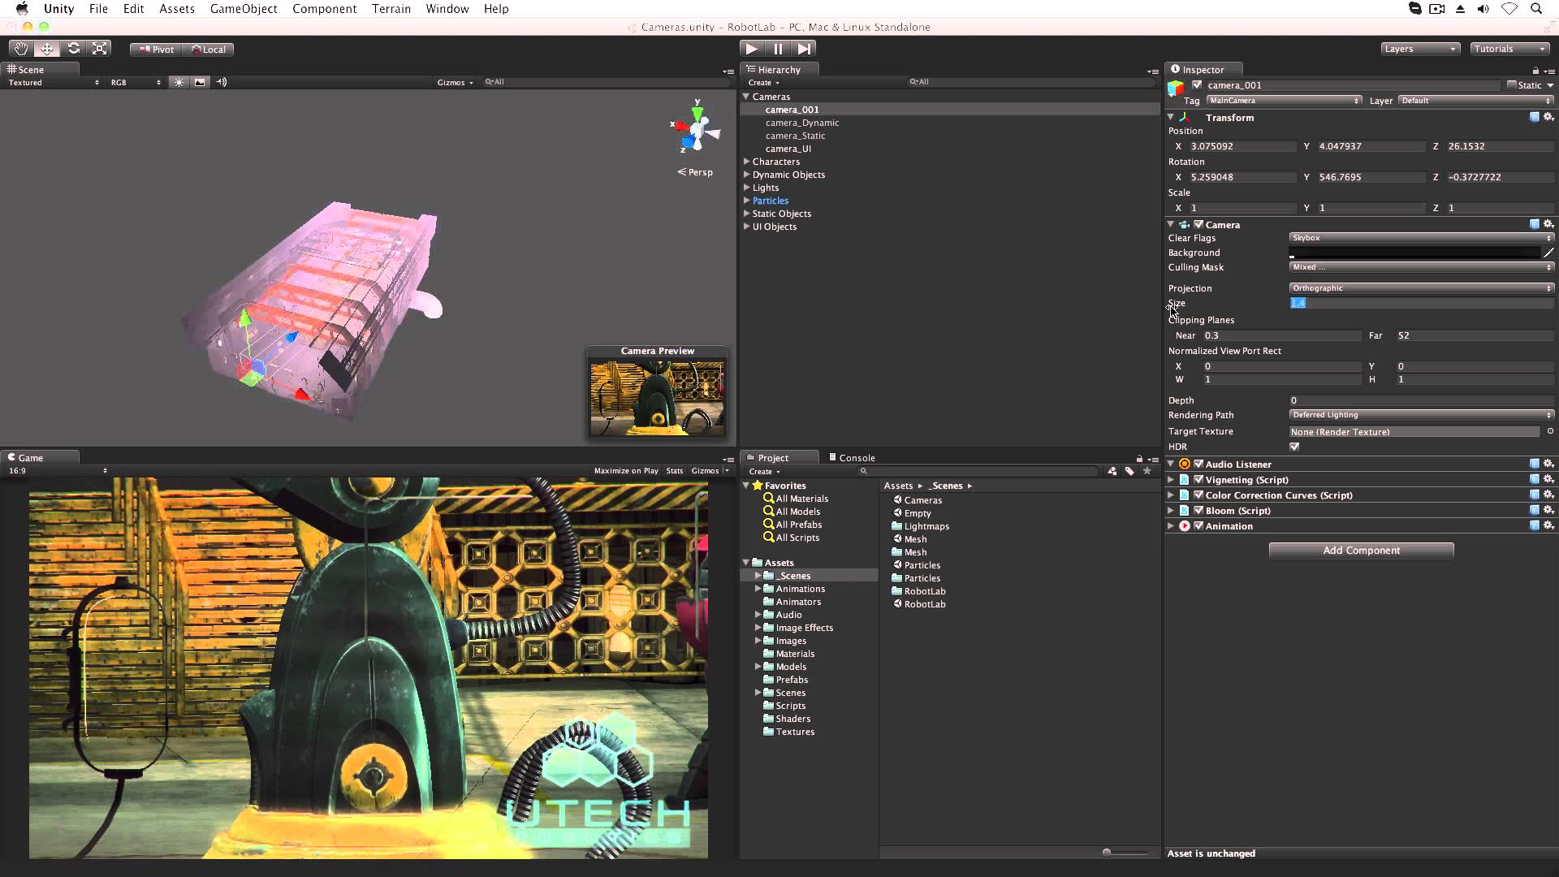Viewport: 1559px width, 877px height.
Task: Open the Tag MainCamera dropdown
Action: [x=1284, y=101]
